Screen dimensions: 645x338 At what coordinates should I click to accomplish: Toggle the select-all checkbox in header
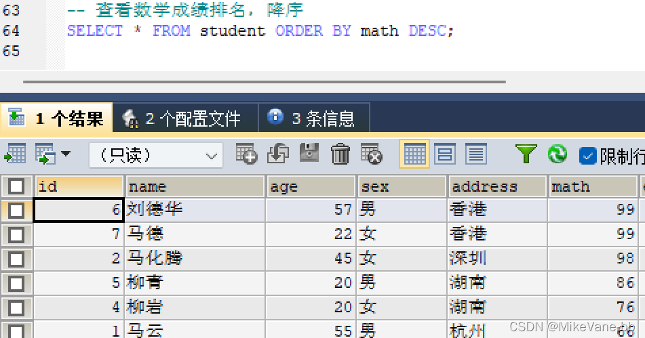point(16,186)
